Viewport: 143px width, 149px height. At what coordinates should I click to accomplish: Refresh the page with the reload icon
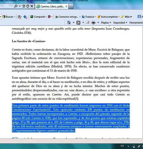coord(28,6)
